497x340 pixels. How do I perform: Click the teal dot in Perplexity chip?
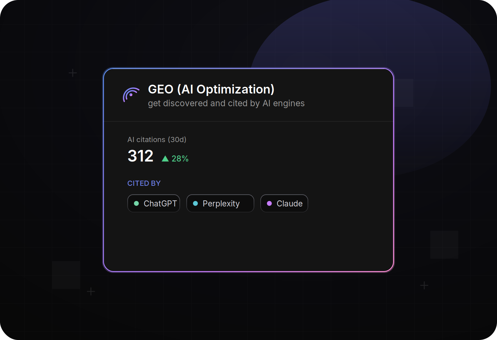tap(195, 203)
